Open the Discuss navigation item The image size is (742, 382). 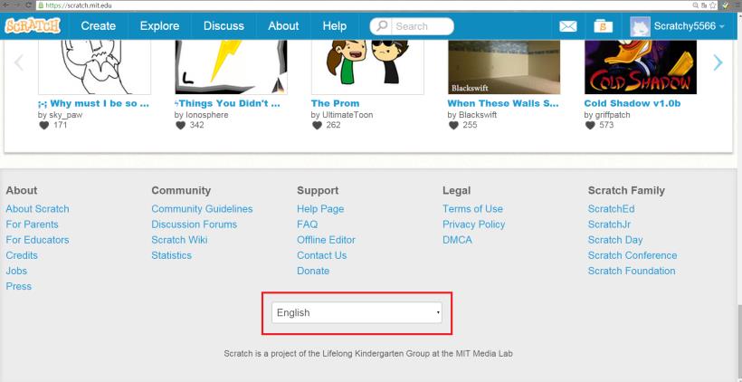[x=224, y=26]
